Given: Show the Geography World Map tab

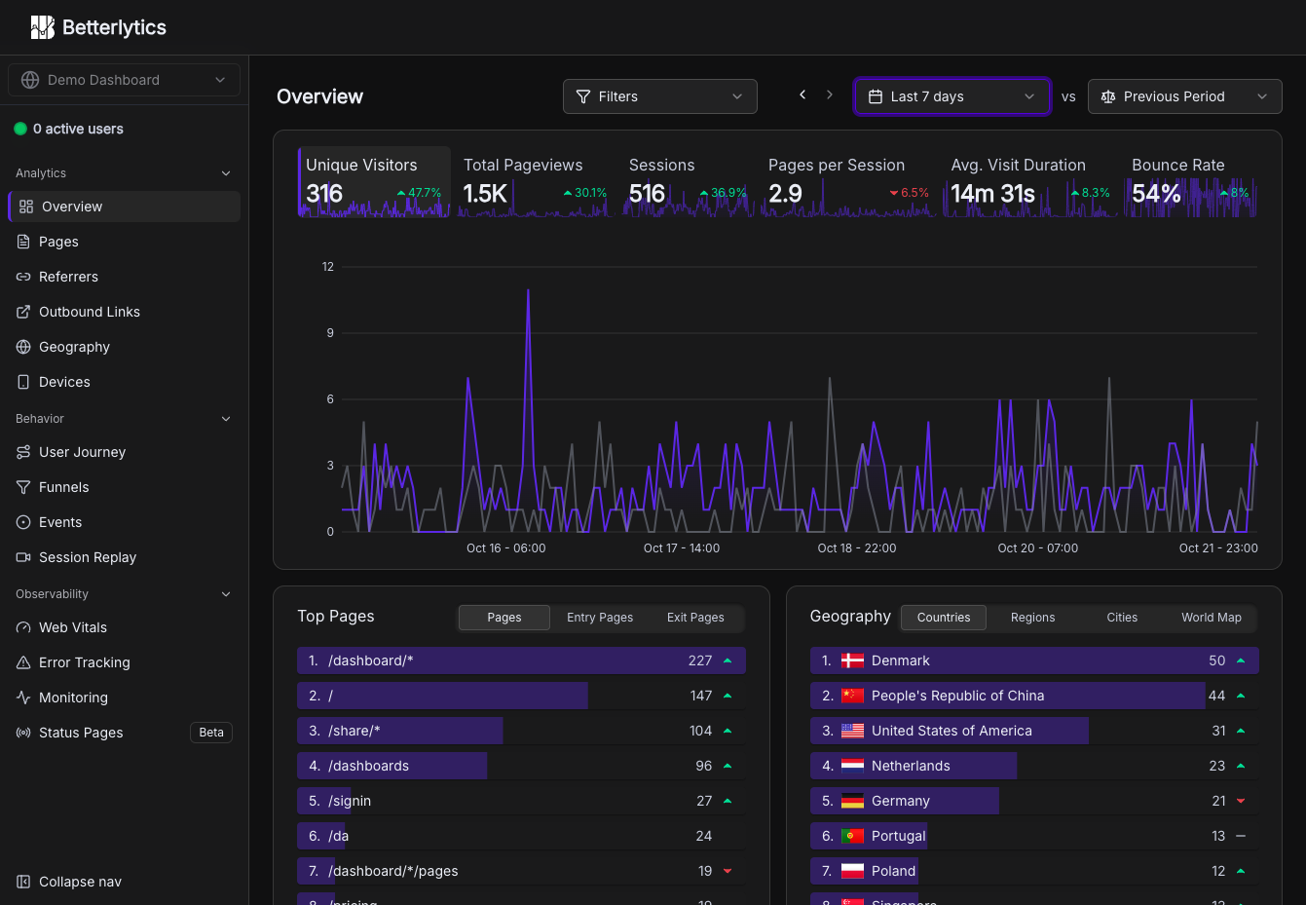Looking at the screenshot, I should (1212, 618).
